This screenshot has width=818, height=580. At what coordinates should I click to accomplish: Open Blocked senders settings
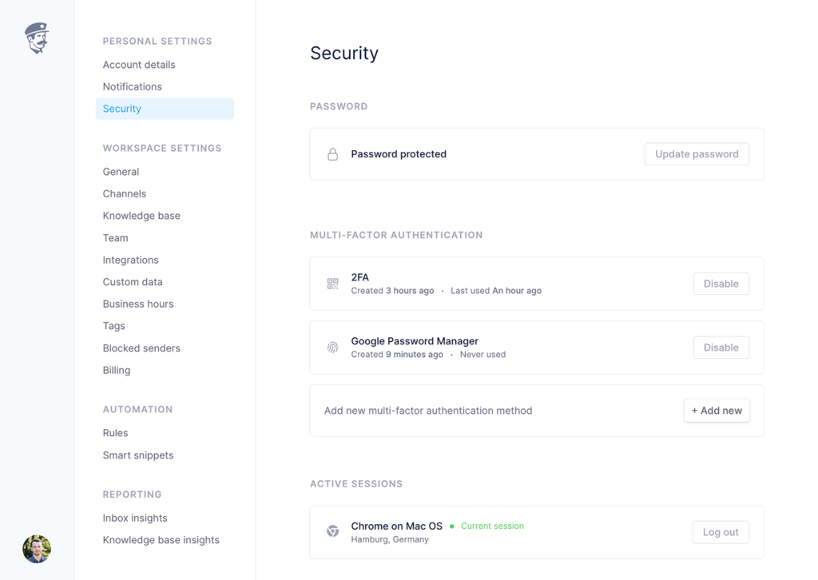click(x=141, y=348)
